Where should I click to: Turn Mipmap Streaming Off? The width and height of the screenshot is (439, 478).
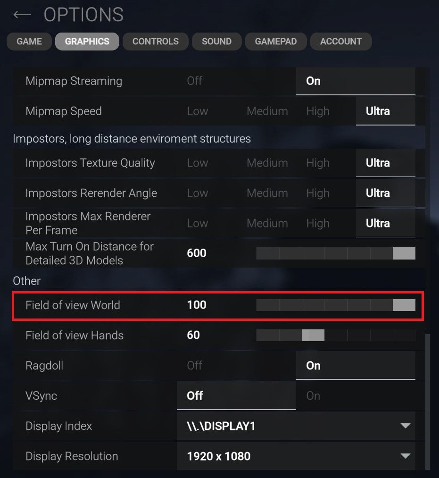pos(194,81)
